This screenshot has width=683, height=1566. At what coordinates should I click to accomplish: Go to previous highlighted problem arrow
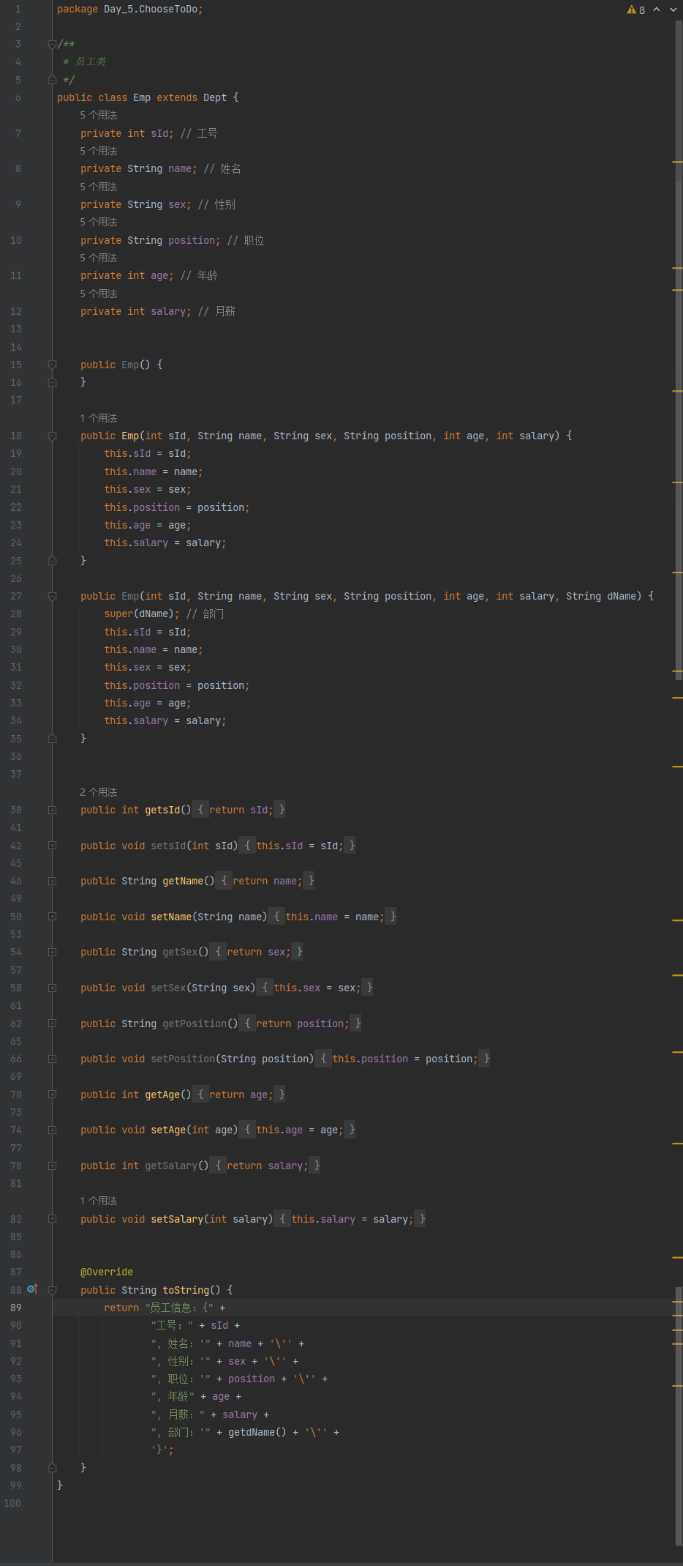coord(656,10)
